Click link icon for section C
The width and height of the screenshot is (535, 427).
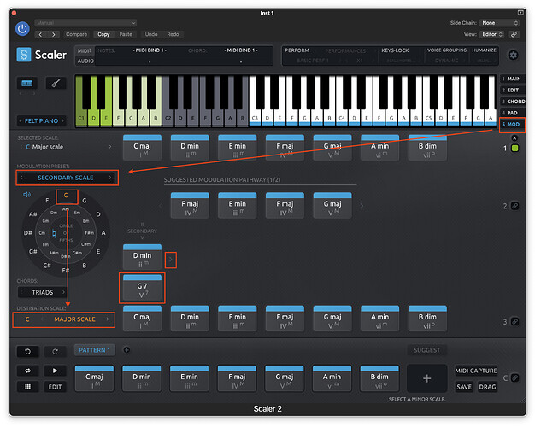pyautogui.click(x=514, y=377)
